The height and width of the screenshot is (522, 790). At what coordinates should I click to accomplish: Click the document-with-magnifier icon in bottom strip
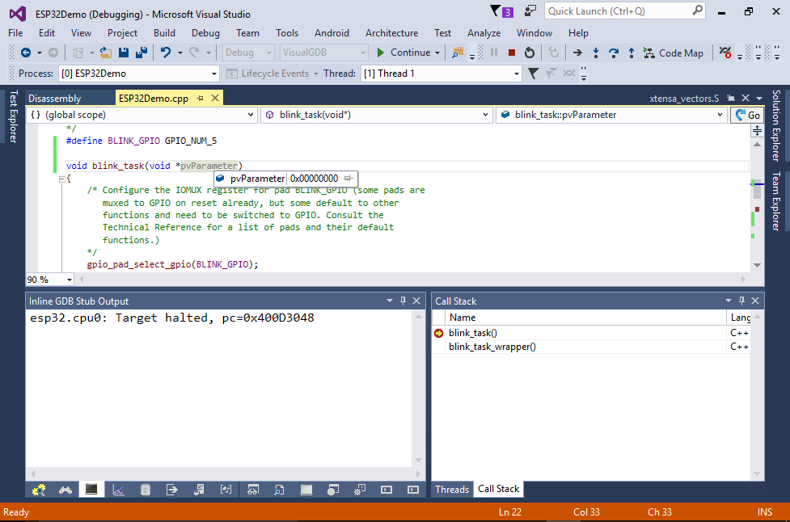click(x=279, y=490)
